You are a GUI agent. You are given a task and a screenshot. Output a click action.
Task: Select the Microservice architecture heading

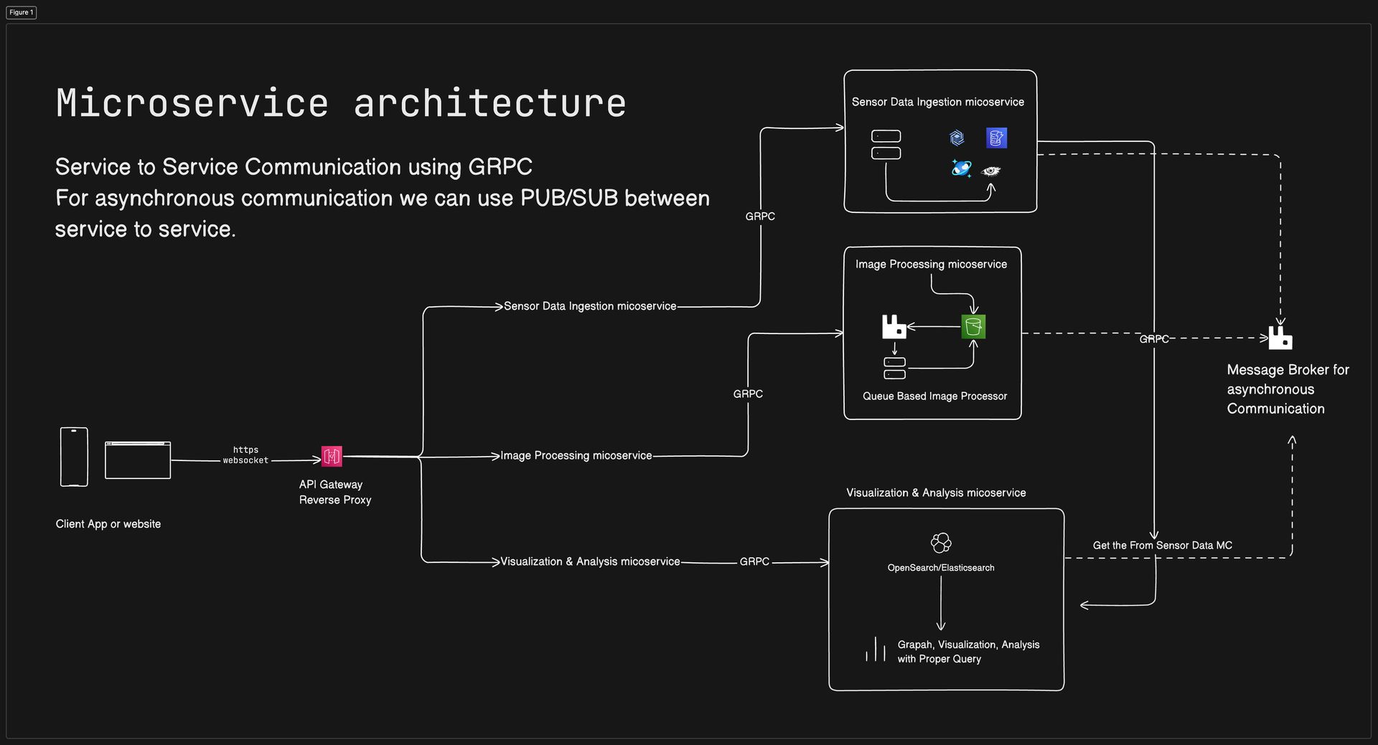tap(340, 103)
